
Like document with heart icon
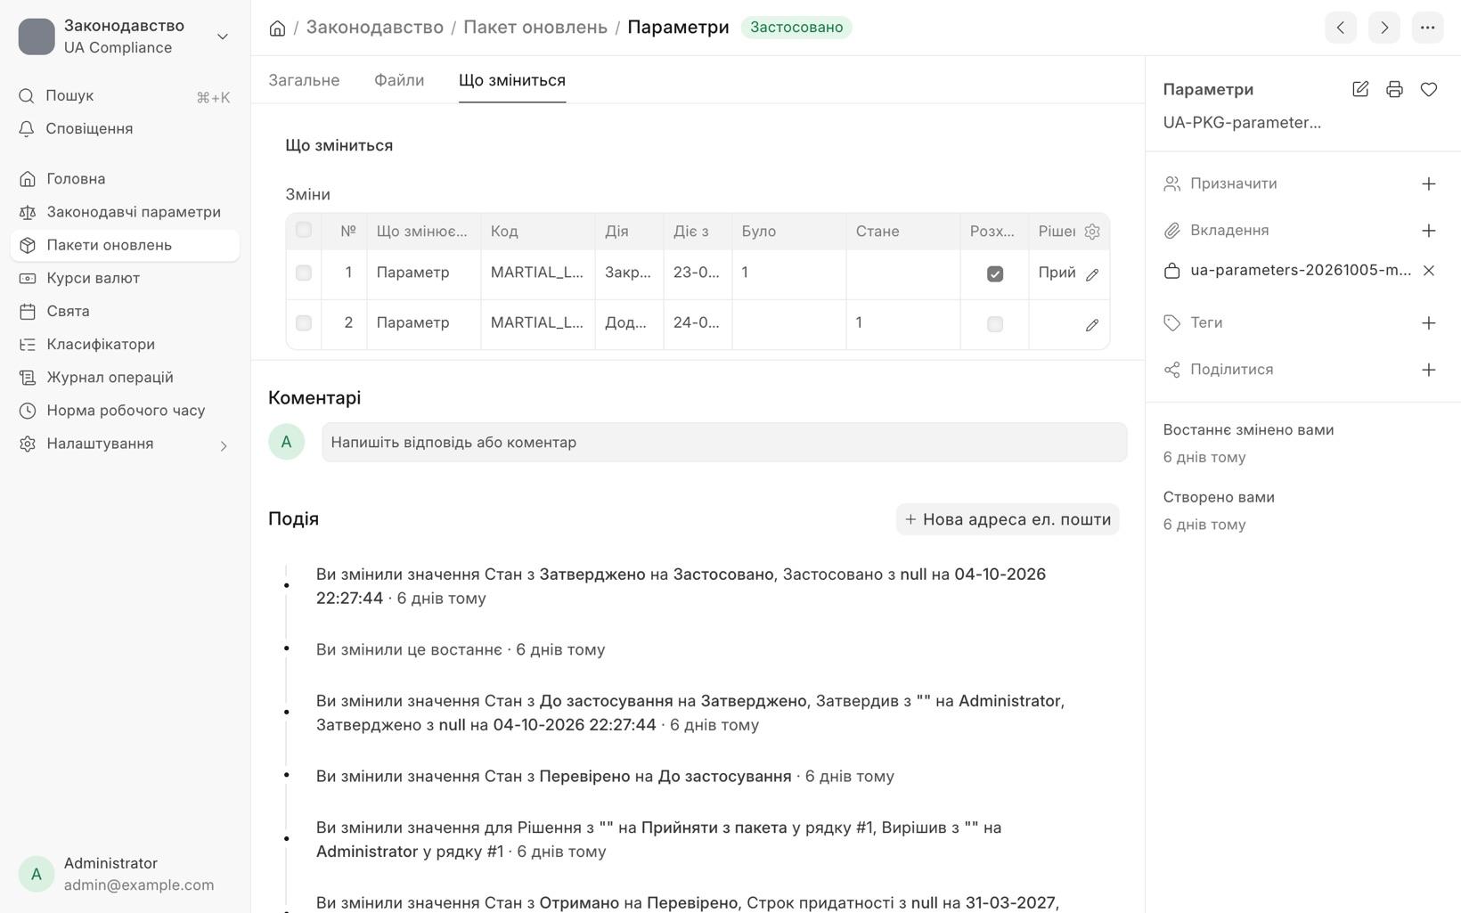(1429, 89)
